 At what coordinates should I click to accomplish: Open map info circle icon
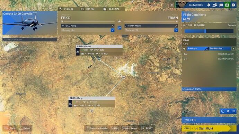pyautogui.click(x=223, y=111)
